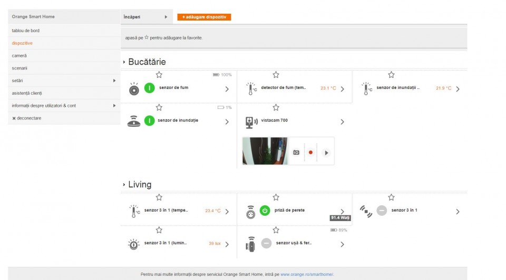Toggle the grey senzor ușă & fereastră switch
This screenshot has width=506, height=280.
click(x=266, y=243)
